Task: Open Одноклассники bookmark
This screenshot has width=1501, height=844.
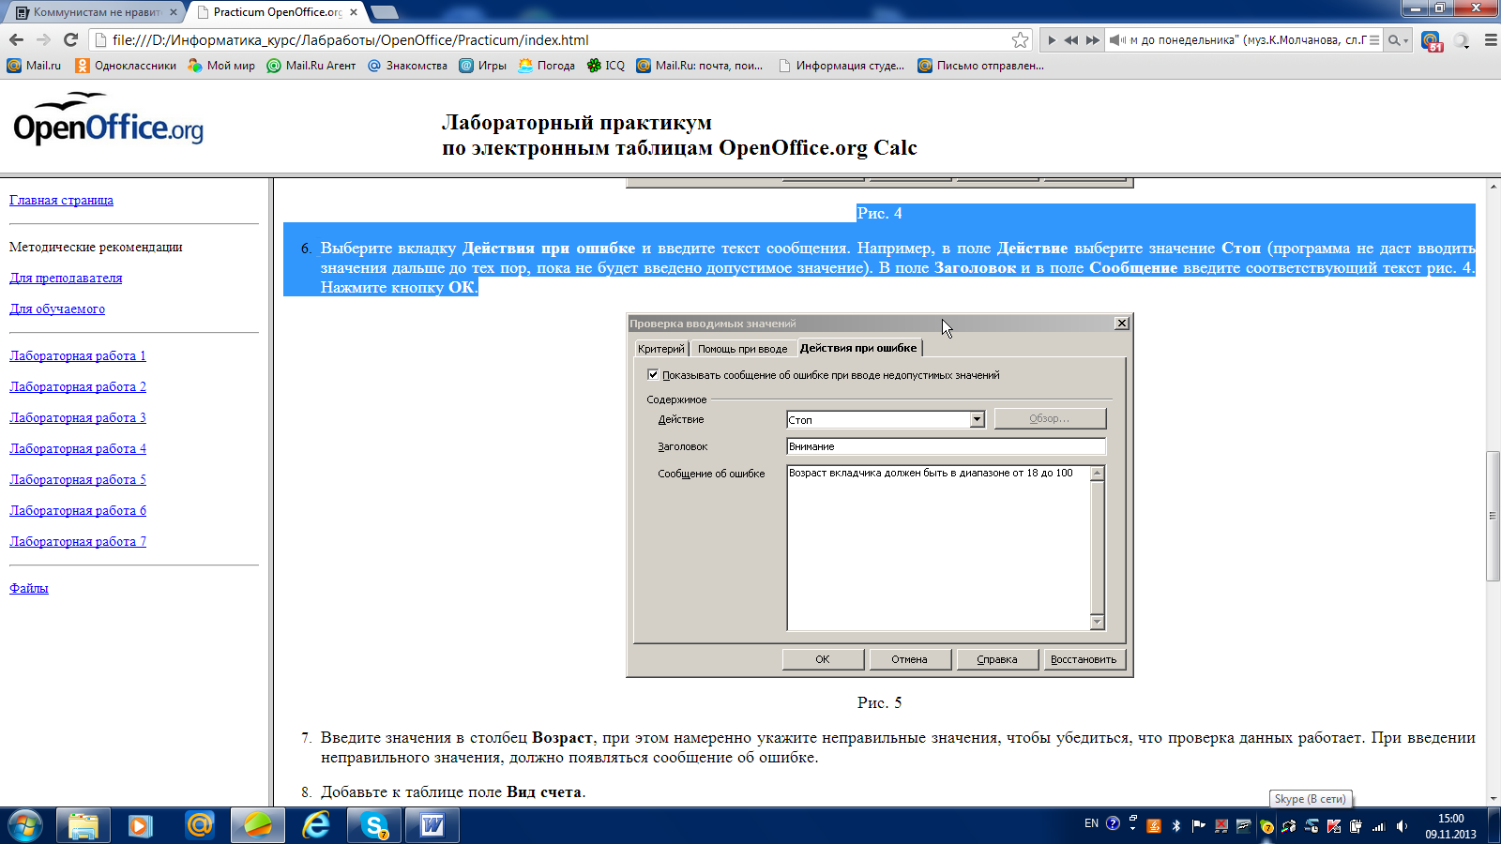Action: [x=126, y=66]
